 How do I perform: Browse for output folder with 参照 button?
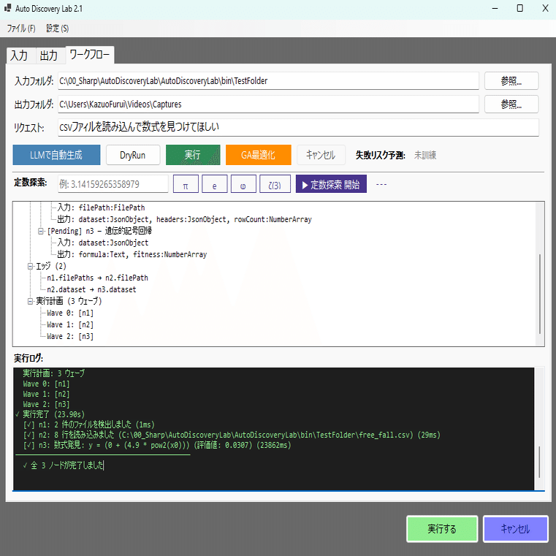pos(511,104)
